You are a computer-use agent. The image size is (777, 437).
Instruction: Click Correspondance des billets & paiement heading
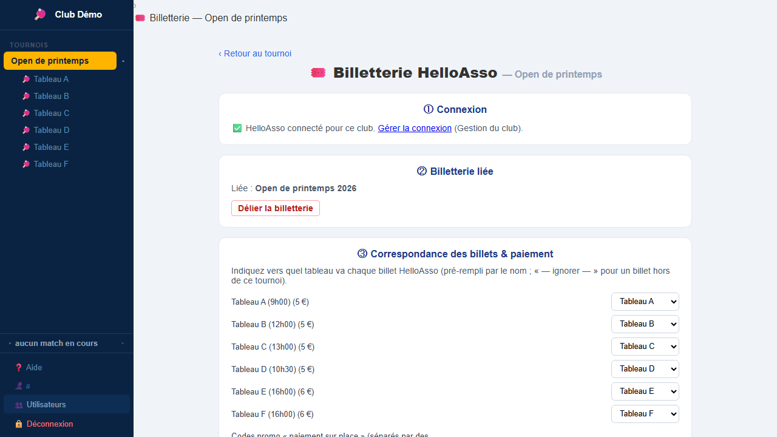click(455, 254)
